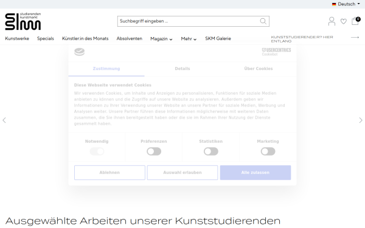Click the Ablehnen button
The image size is (365, 228).
coord(109,173)
